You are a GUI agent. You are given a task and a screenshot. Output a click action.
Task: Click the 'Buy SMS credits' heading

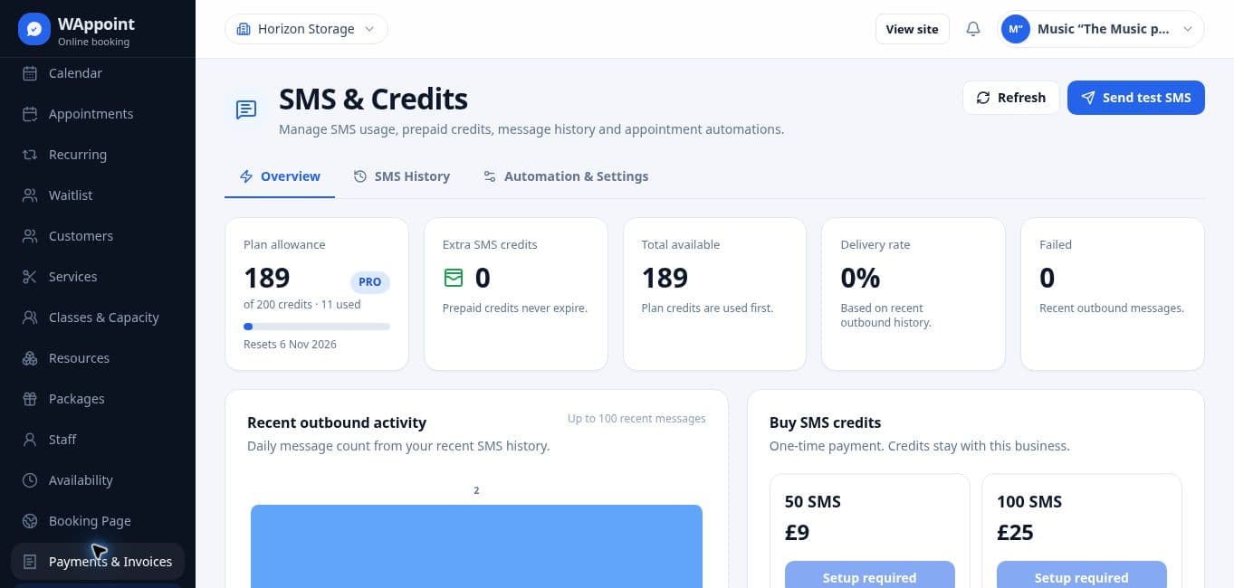[825, 422]
